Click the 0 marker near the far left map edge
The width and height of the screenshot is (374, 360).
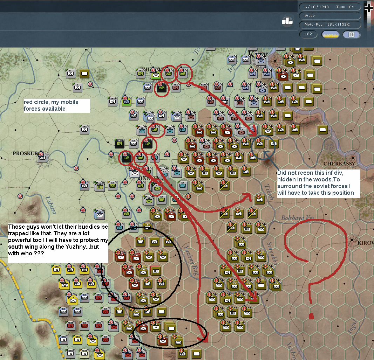(x=20, y=196)
